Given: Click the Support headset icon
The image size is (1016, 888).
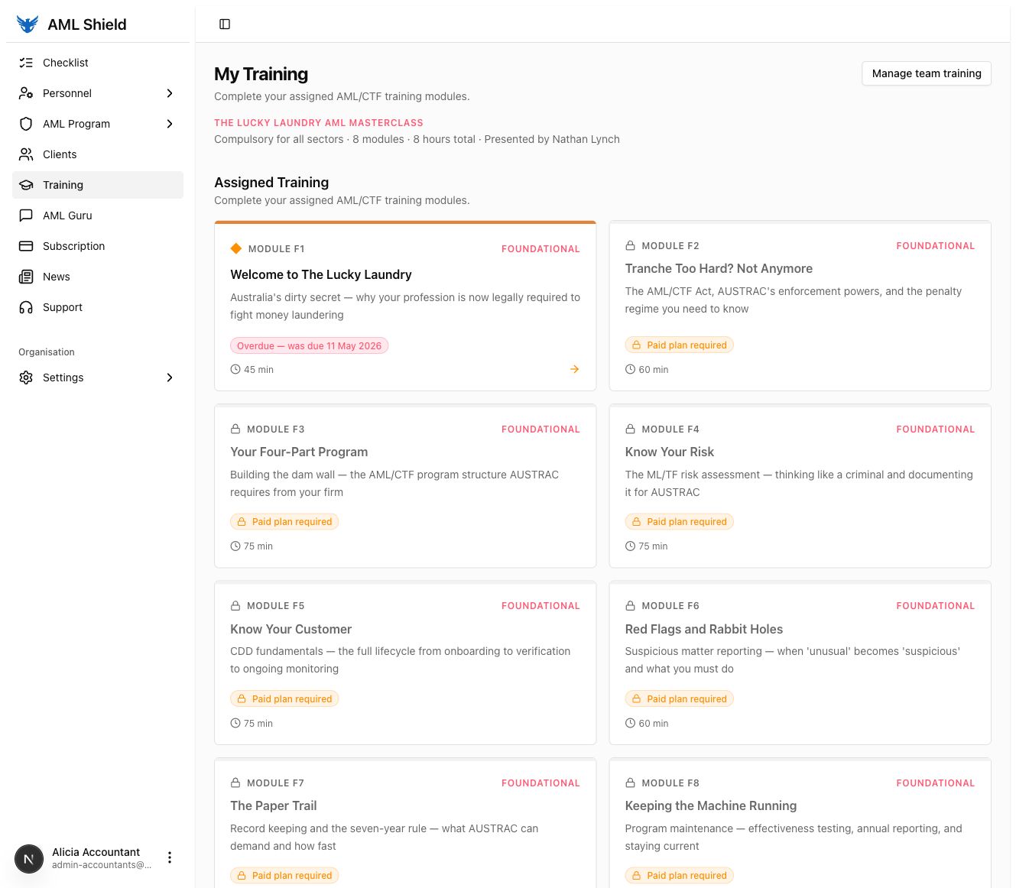Looking at the screenshot, I should 26,307.
